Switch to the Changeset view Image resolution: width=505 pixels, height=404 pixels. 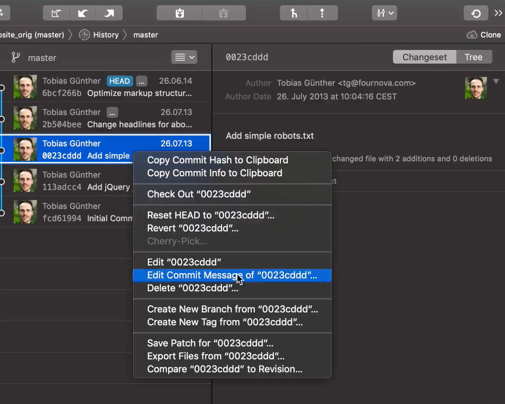(424, 57)
